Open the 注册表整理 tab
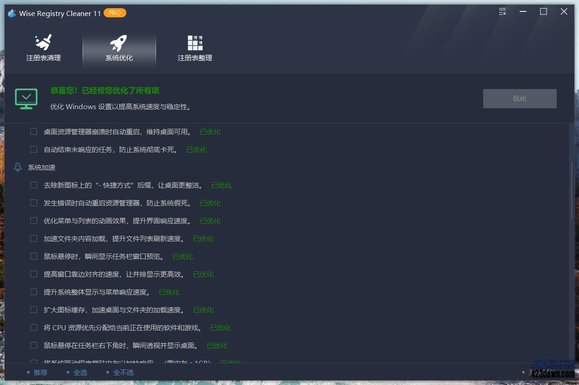The image size is (579, 385). pyautogui.click(x=195, y=49)
